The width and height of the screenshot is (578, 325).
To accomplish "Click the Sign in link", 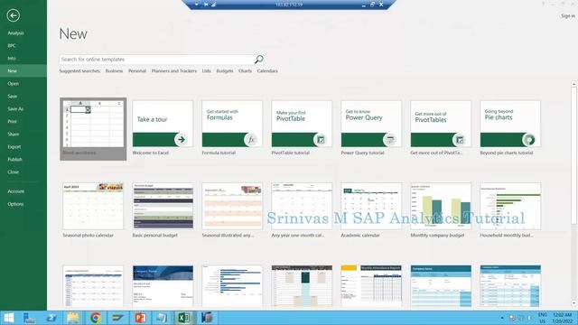I will tap(568, 16).
